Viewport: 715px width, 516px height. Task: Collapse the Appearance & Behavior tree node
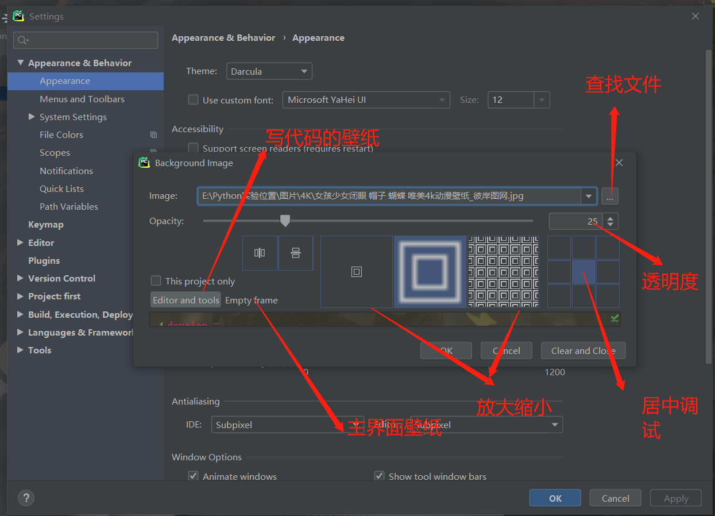(x=21, y=63)
